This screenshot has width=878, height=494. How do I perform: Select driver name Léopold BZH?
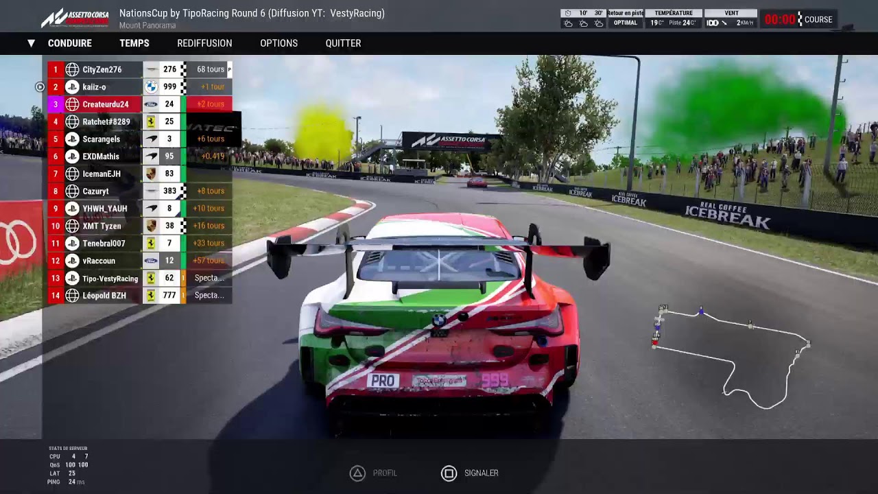coord(104,296)
